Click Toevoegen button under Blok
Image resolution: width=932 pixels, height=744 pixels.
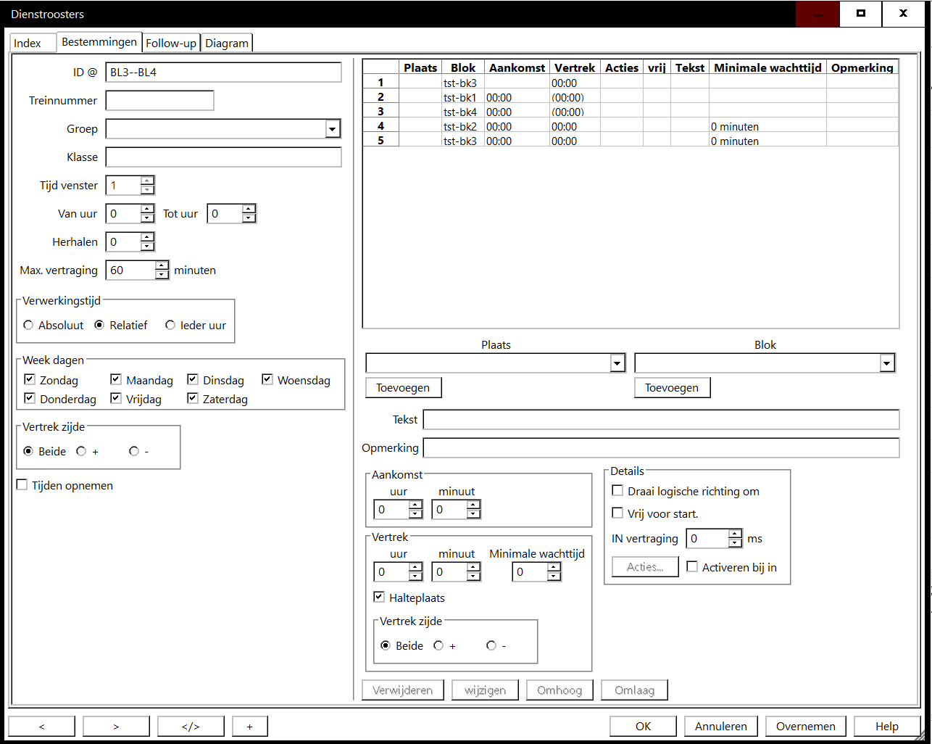672,388
